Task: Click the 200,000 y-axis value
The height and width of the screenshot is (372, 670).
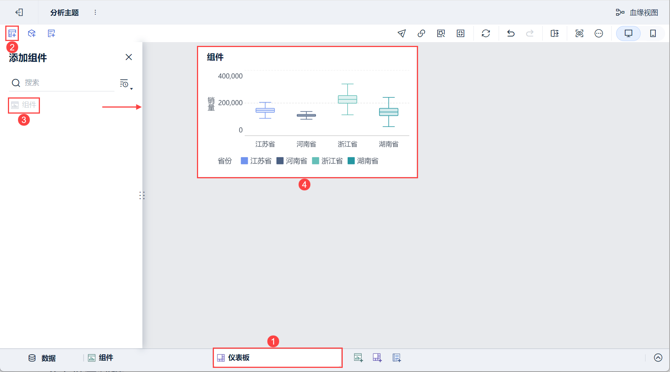Action: click(230, 103)
